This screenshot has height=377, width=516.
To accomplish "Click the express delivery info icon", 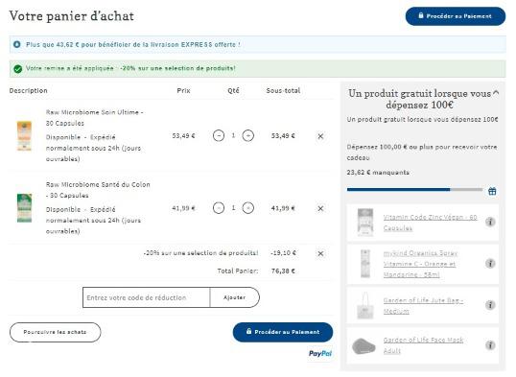I will point(16,44).
